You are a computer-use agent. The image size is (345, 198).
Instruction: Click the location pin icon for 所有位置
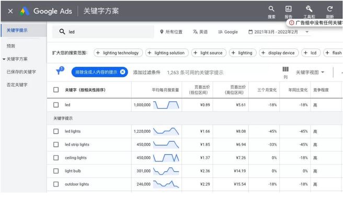click(162, 32)
